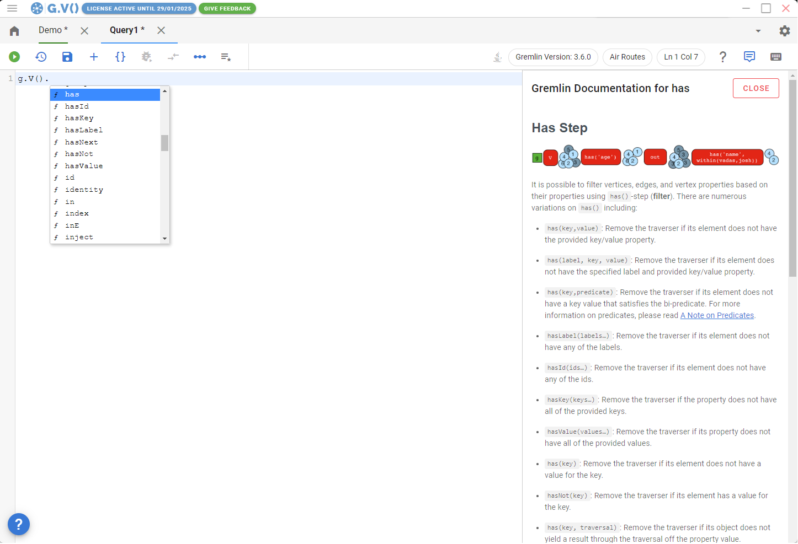Run the Gremlin query
Image resolution: width=798 pixels, height=544 pixels.
pyautogui.click(x=14, y=57)
